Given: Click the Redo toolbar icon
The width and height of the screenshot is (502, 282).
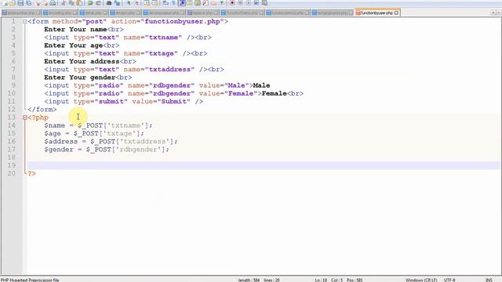Looking at the screenshot, I should click(98, 3).
